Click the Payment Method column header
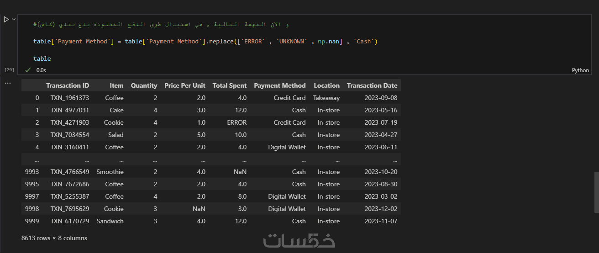This screenshot has height=253, width=599. [x=280, y=85]
